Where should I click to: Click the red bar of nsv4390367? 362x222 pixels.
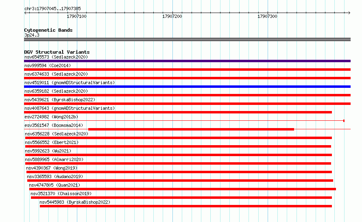tap(179, 172)
